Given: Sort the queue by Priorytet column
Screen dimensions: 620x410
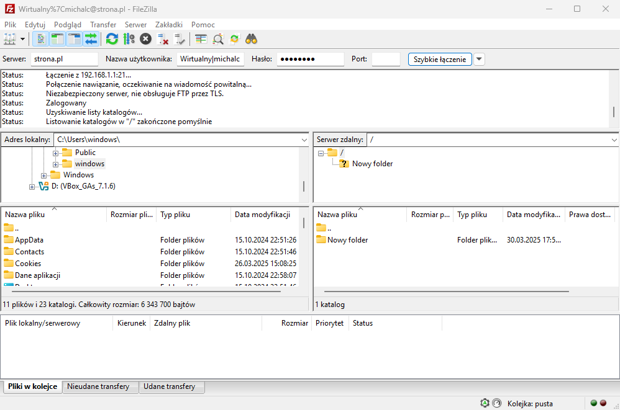Looking at the screenshot, I should pyautogui.click(x=330, y=323).
